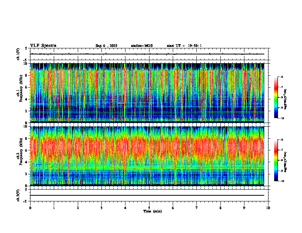This screenshot has width=302, height=233.
Task: Click the "4" kHz tick of ch.2 frequency axis
Action: [x=27, y=162]
